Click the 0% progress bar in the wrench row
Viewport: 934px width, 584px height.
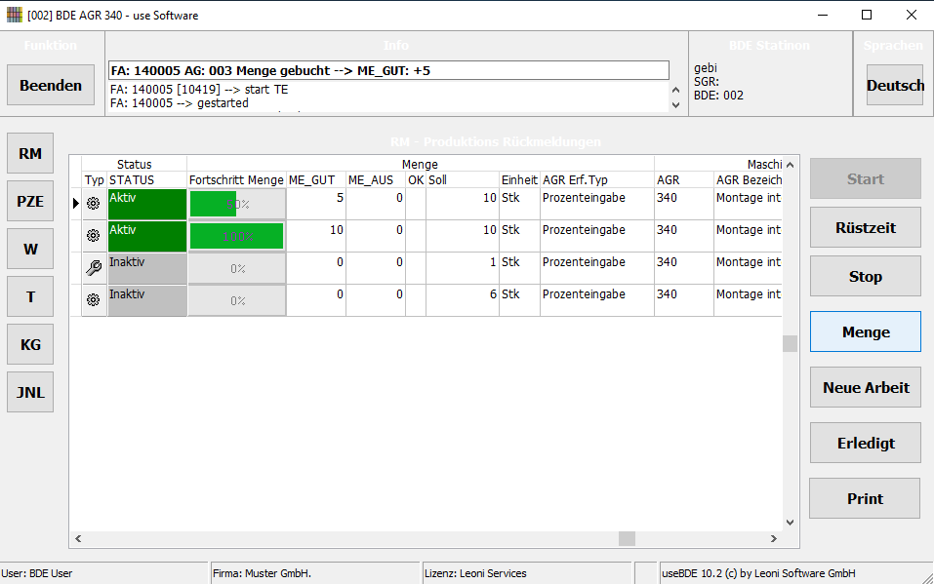click(237, 268)
